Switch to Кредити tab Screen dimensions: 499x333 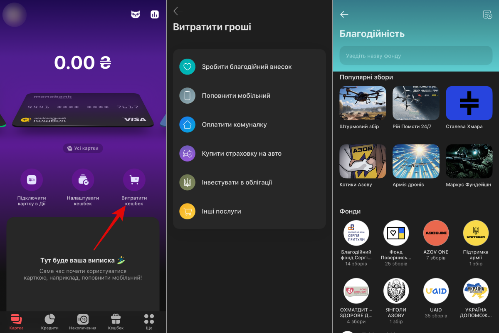point(49,322)
